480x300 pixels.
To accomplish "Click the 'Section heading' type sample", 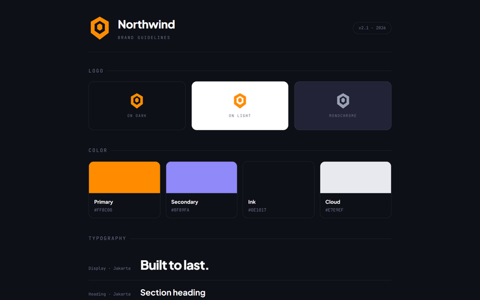I will pyautogui.click(x=172, y=292).
